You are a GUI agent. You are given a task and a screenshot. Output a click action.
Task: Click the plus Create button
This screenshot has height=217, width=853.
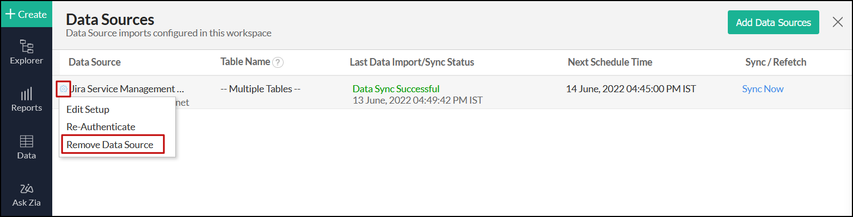26,15
